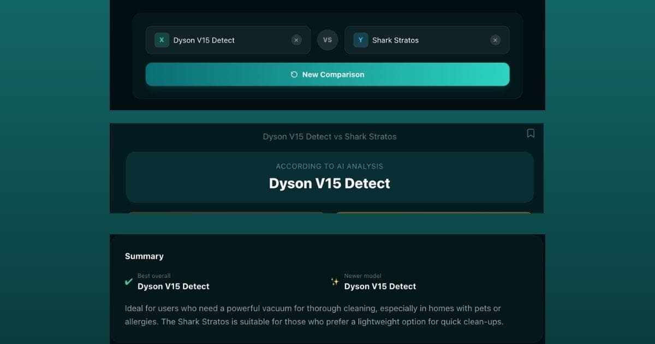The image size is (655, 344).
Task: Click the Newer model label
Action: point(363,276)
